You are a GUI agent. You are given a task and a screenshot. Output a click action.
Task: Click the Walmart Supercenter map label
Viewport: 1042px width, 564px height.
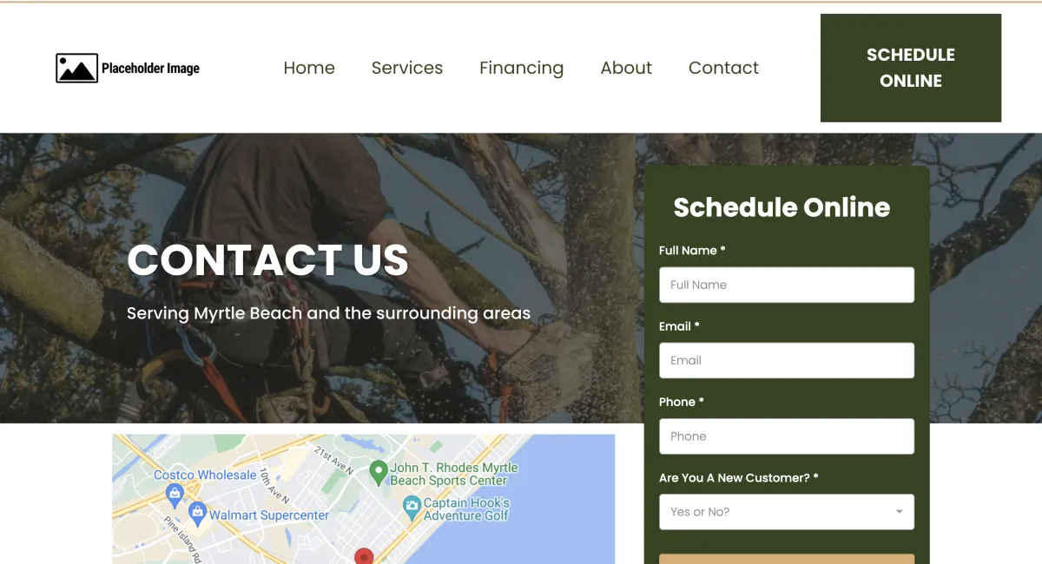point(269,515)
